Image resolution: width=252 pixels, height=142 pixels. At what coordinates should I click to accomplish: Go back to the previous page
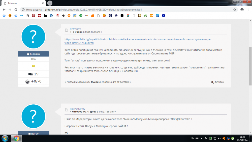coord(4,10)
